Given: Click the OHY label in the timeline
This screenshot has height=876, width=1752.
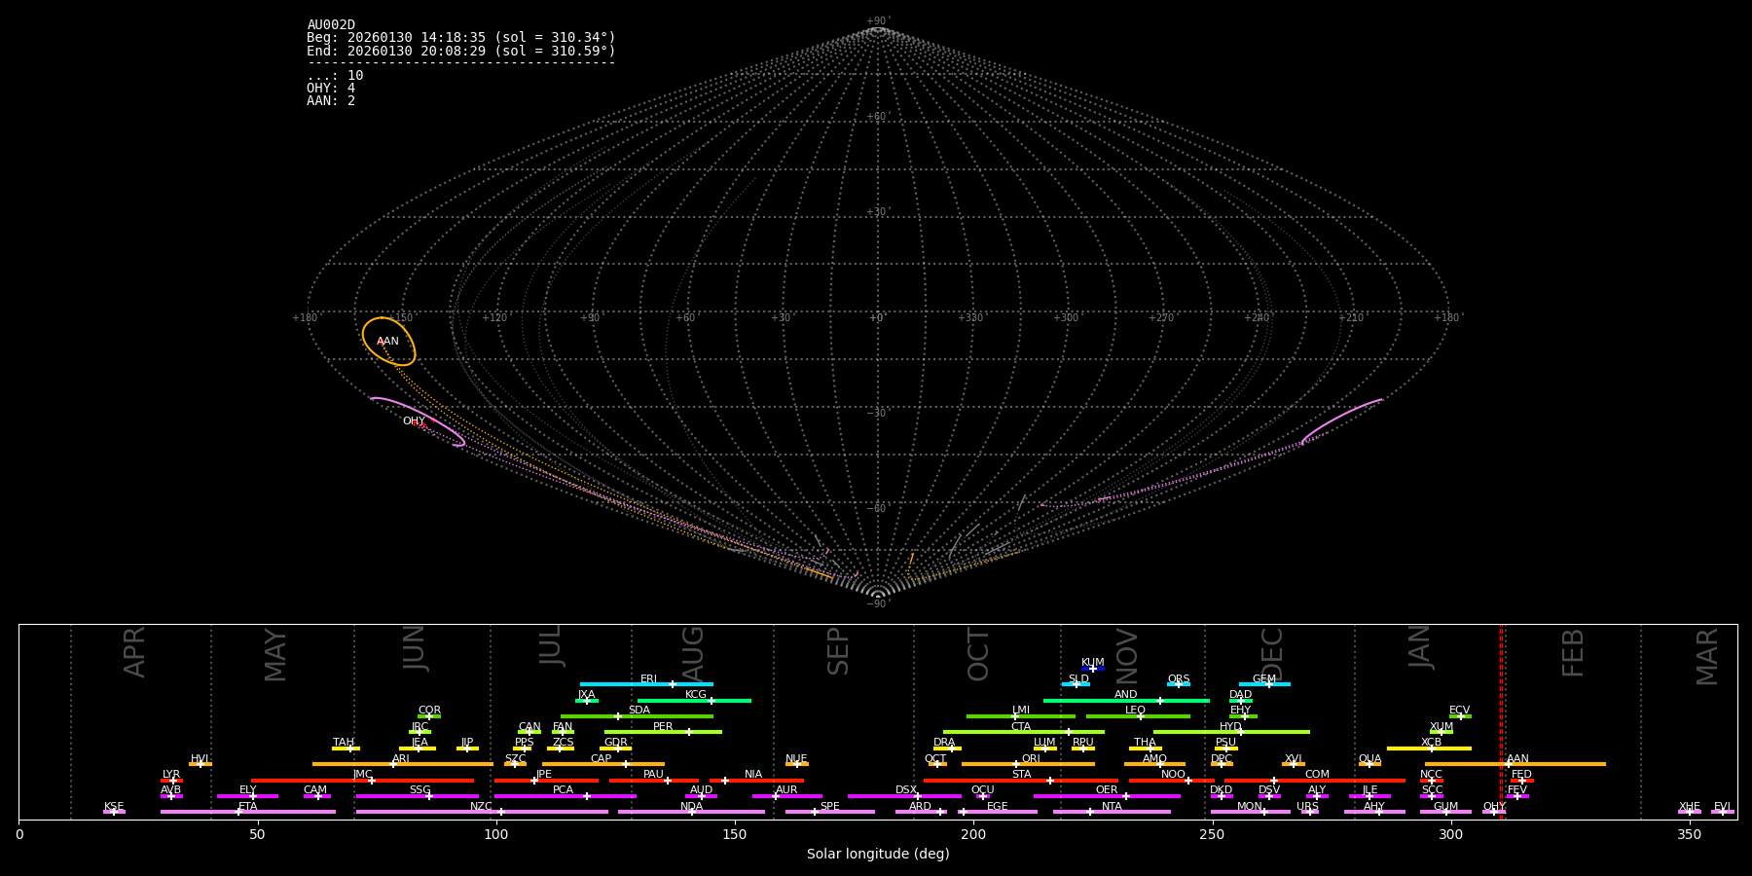Looking at the screenshot, I should [x=1494, y=807].
